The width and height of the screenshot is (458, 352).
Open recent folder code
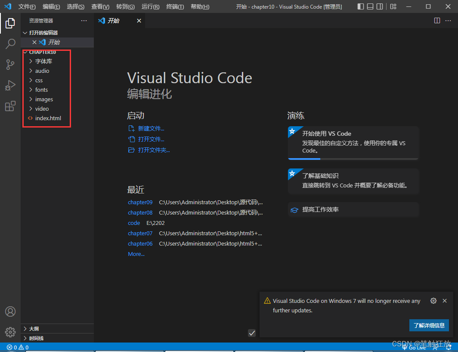[134, 223]
